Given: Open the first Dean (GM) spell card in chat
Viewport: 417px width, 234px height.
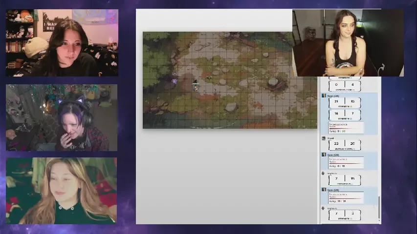Looking at the screenshot, I should (x=346, y=127).
